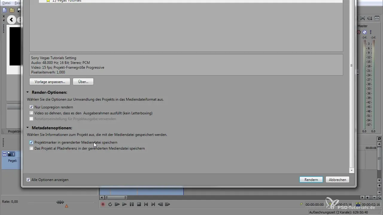Click the Stop button in the transport bar
Screen dimensions: 383x215
139,204
